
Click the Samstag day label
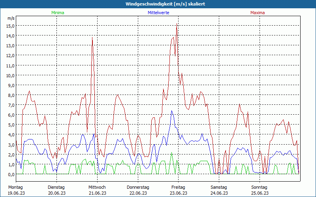pyautogui.click(x=219, y=188)
